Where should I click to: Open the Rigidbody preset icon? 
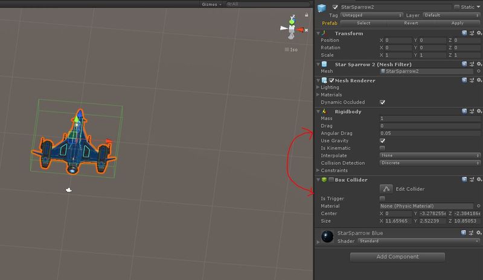pos(472,111)
